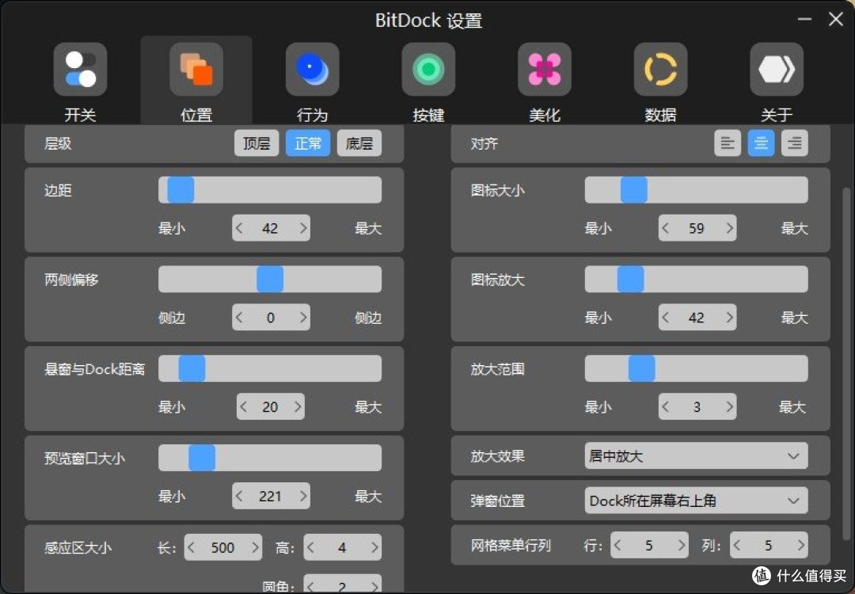855x594 pixels.
Task: Increase 放大范围 value with right arrow
Action: tap(730, 407)
